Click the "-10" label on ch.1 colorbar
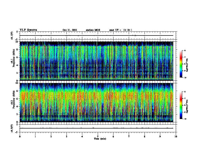This screenshot has width=198, height=153. 185,78
